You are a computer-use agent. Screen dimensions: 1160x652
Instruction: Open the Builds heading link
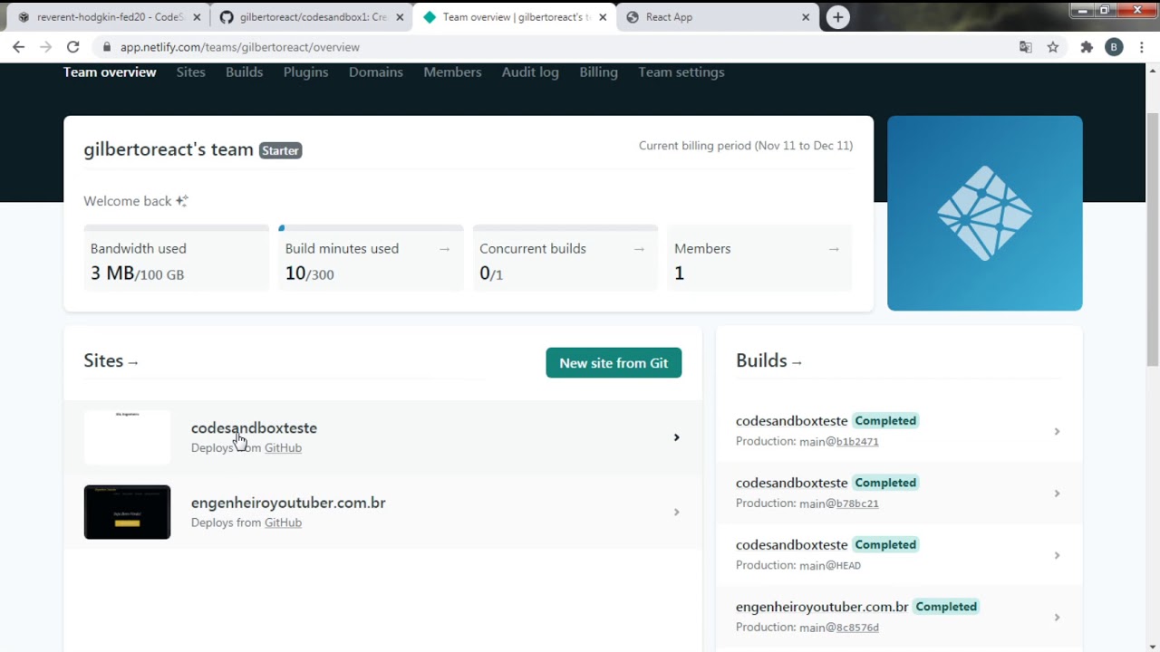click(768, 360)
